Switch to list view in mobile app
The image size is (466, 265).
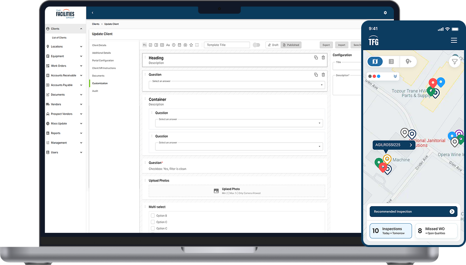tap(391, 61)
